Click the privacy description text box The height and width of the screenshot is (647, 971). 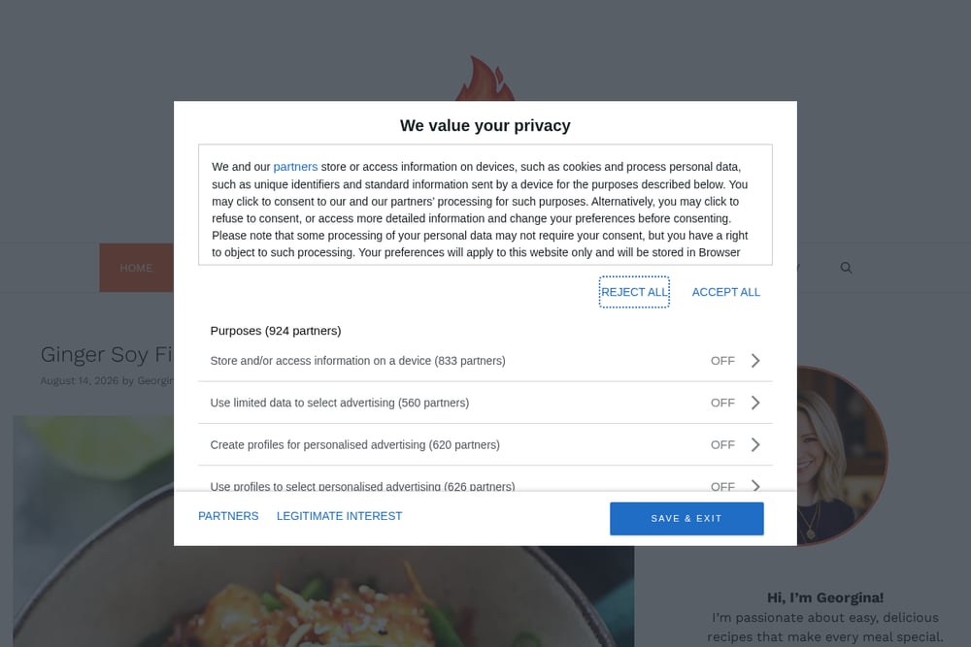pos(485,205)
